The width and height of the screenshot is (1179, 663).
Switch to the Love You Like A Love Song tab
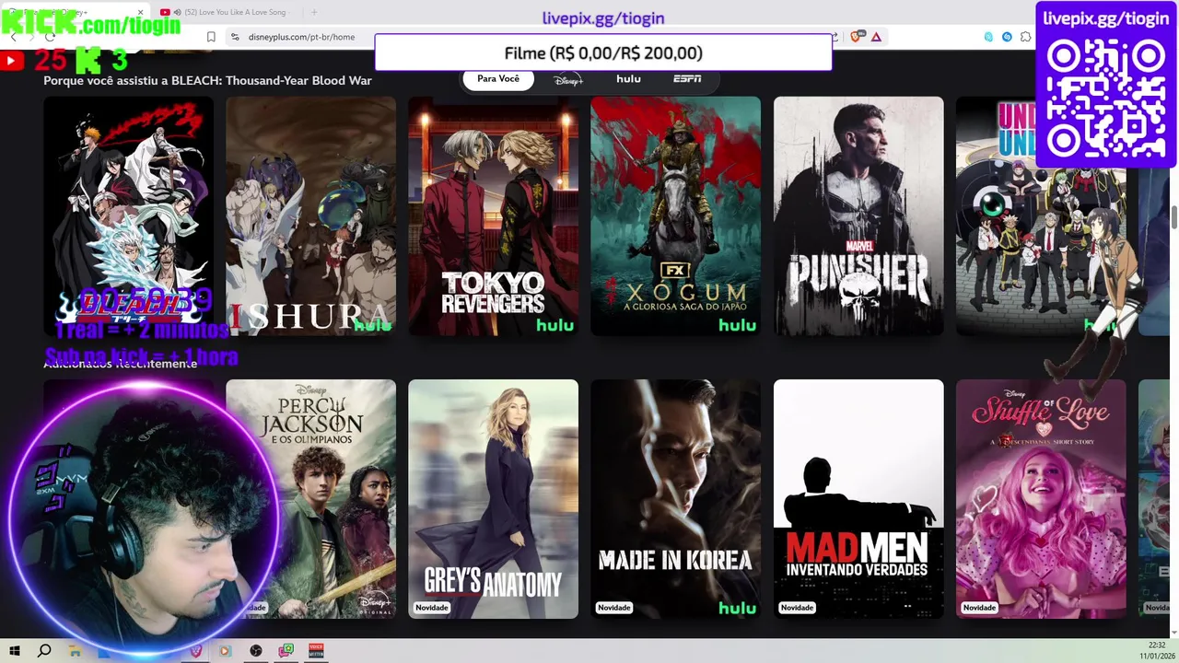tap(227, 12)
